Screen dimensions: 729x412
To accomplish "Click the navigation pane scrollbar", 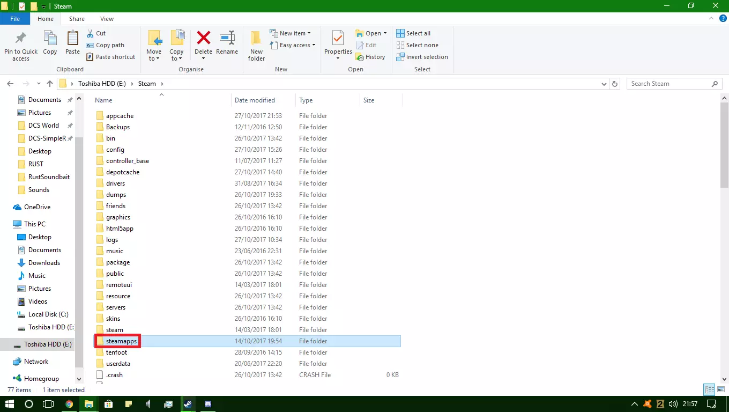I will pos(79,252).
